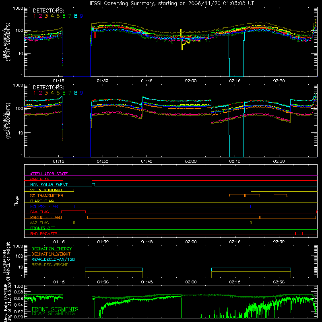The width and height of the screenshot is (322, 322).
Task: Click FRONT SEGMENTS legend in the livetime panel
Action: tap(55, 309)
